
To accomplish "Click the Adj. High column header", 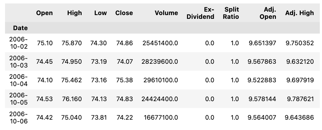I will 299,13.
